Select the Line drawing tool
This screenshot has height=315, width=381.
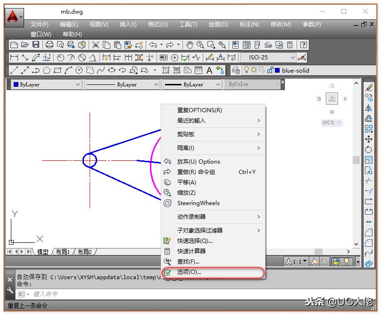(x=14, y=71)
